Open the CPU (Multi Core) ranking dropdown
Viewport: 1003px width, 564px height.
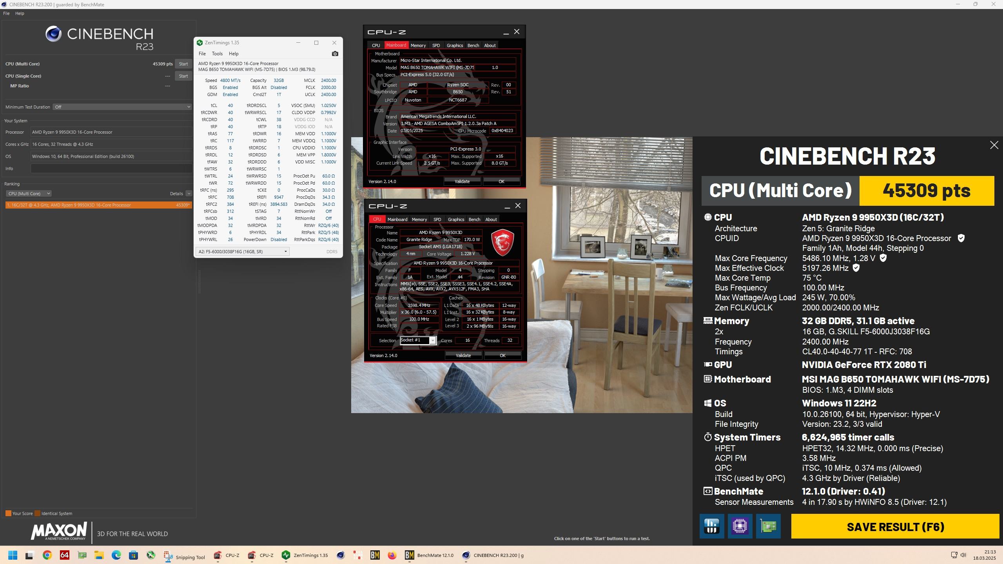tap(29, 194)
